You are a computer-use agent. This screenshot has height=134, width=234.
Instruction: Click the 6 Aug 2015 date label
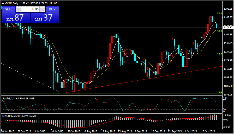pos(91,131)
